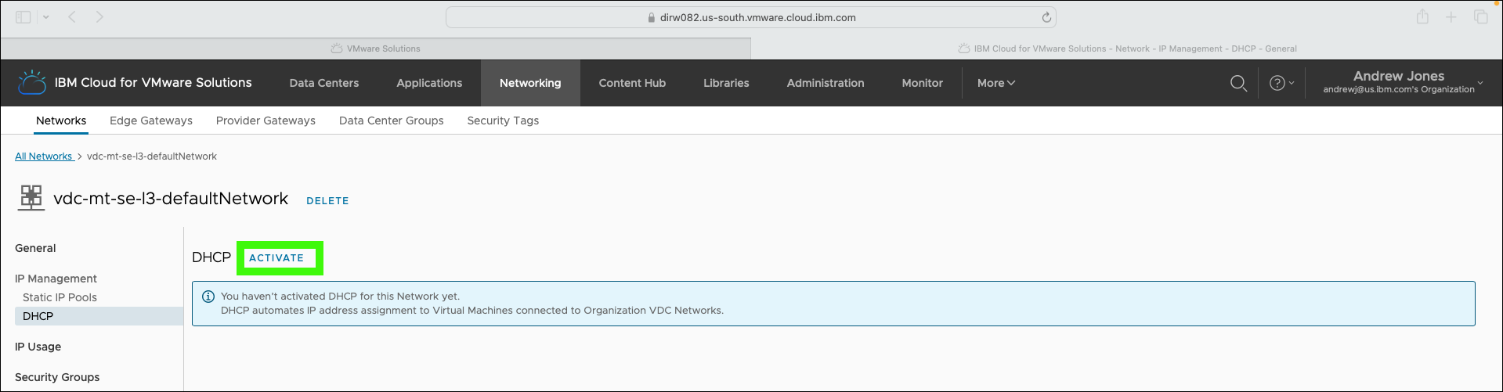This screenshot has width=1503, height=392.
Task: Click the browser URL address field
Action: tap(750, 17)
